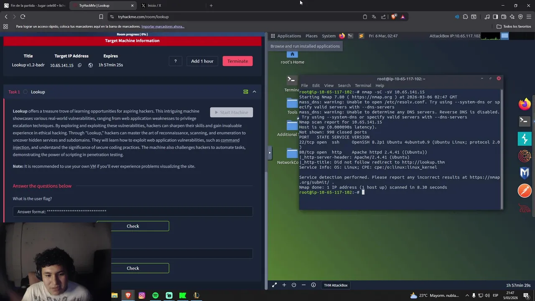This screenshot has height=301, width=535.
Task: Open terminal menu 'File'
Action: tap(304, 85)
